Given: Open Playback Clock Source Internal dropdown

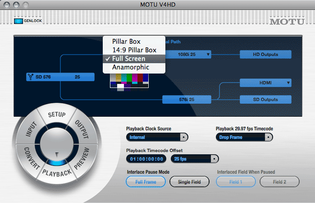Looking at the screenshot, I should pyautogui.click(x=157, y=137).
